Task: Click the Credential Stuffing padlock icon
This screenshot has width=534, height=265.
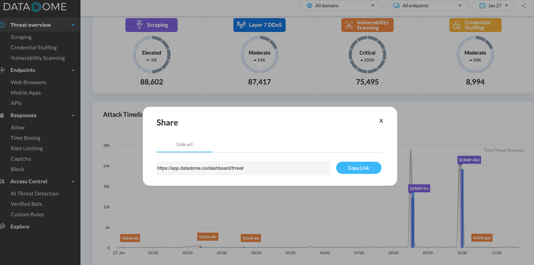Action: [457, 25]
